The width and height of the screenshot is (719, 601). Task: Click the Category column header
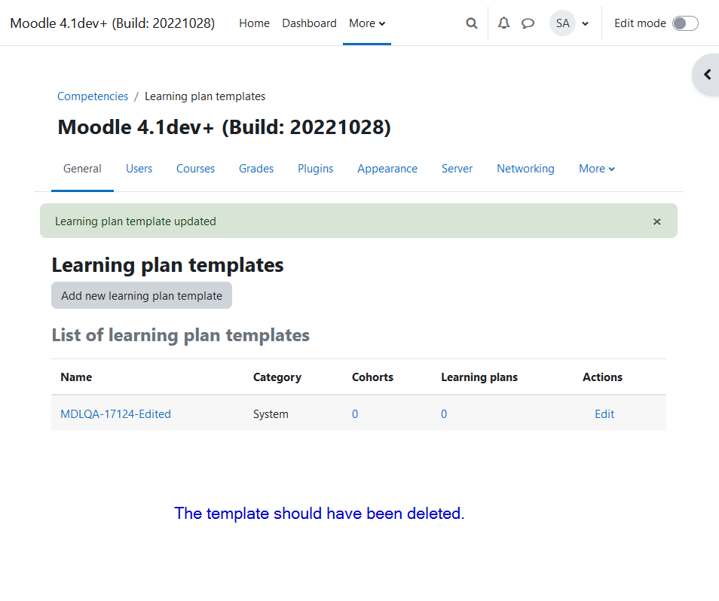click(x=277, y=377)
